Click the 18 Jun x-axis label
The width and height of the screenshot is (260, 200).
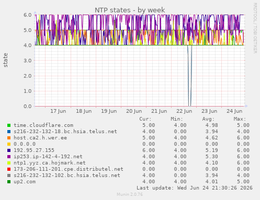[x=84, y=111]
